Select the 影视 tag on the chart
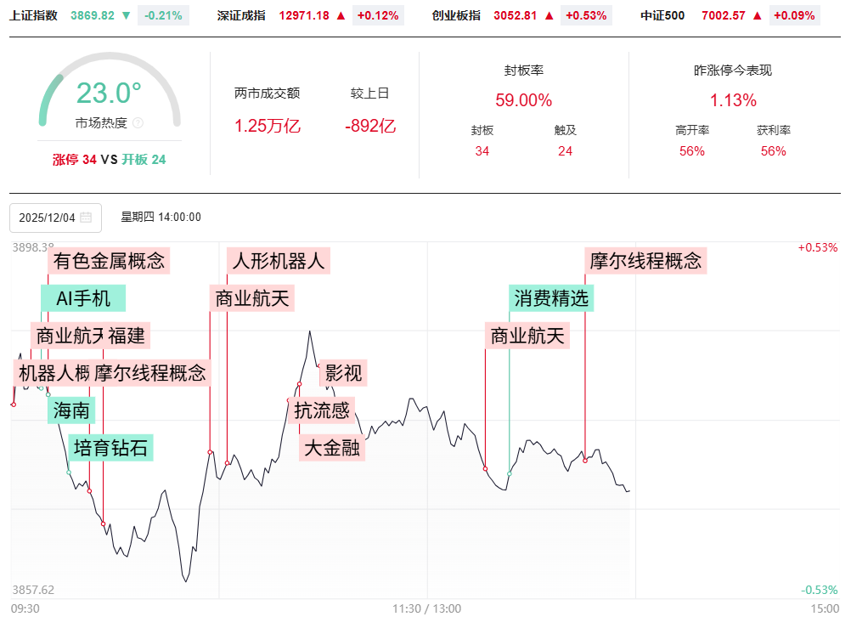851x628 pixels. click(x=344, y=372)
